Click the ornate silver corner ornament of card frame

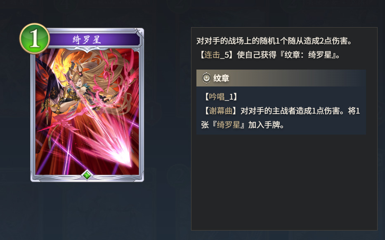[x=138, y=34]
